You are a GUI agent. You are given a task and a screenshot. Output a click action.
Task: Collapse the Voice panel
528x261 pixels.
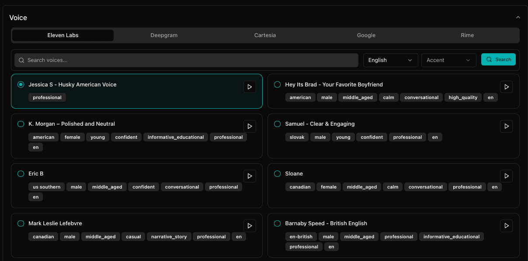(x=518, y=17)
